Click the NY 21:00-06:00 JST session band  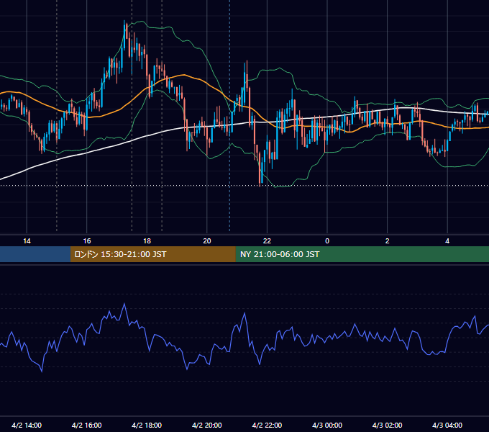pyautogui.click(x=362, y=254)
